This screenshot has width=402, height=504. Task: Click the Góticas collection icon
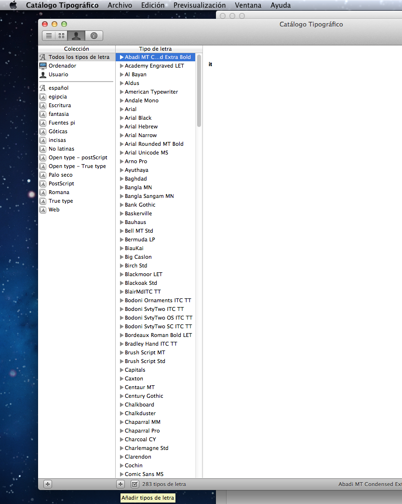click(43, 131)
